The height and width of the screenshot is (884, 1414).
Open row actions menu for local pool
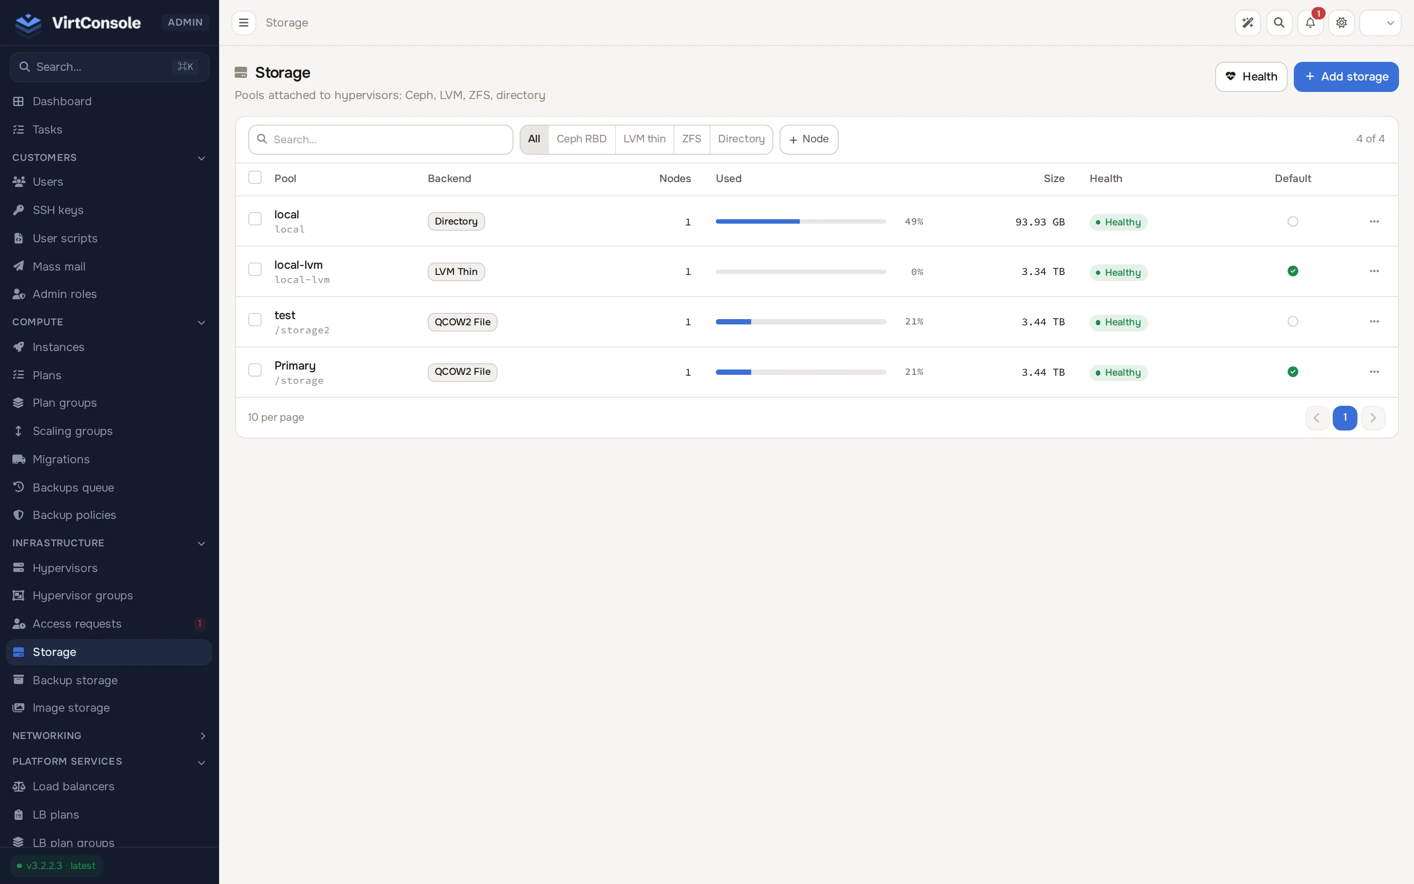(1374, 221)
